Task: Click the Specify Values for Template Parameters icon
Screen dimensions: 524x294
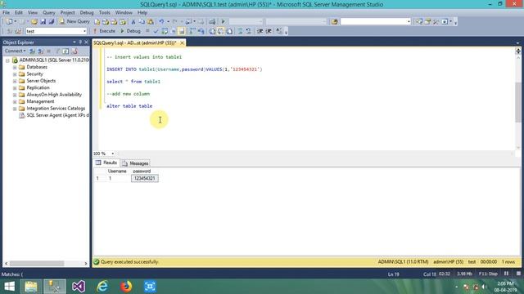Action: (278, 31)
